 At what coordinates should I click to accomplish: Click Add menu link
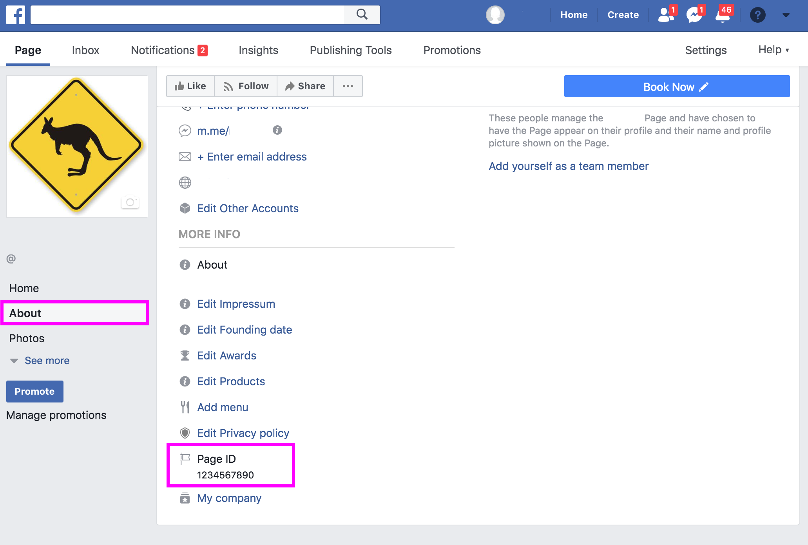(x=223, y=407)
